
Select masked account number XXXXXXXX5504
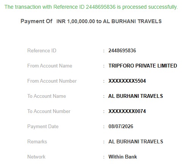pyautogui.click(x=127, y=81)
